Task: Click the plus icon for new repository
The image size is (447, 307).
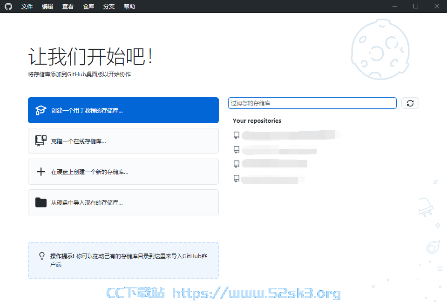Action: (41, 172)
